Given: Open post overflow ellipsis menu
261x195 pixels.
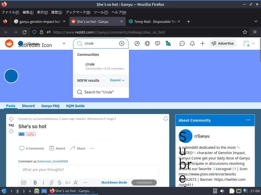Looking at the screenshot, I should (92, 148).
